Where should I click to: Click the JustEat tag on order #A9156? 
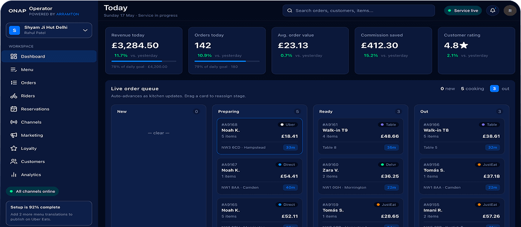tap(488, 164)
